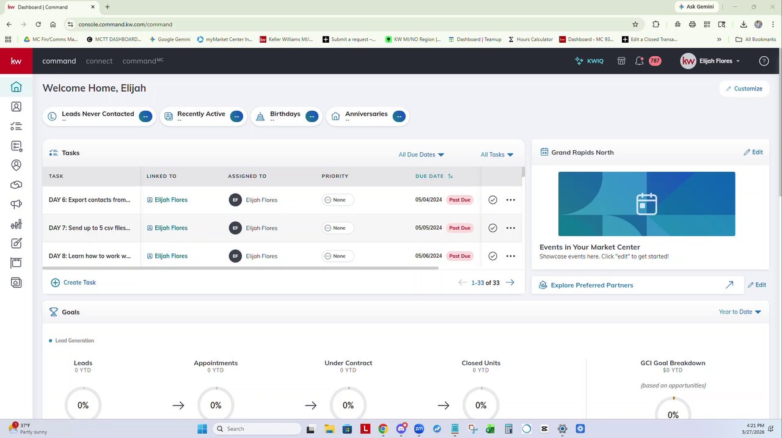Click the market center events banner image
Screen dimensions: 782x438
(x=646, y=203)
